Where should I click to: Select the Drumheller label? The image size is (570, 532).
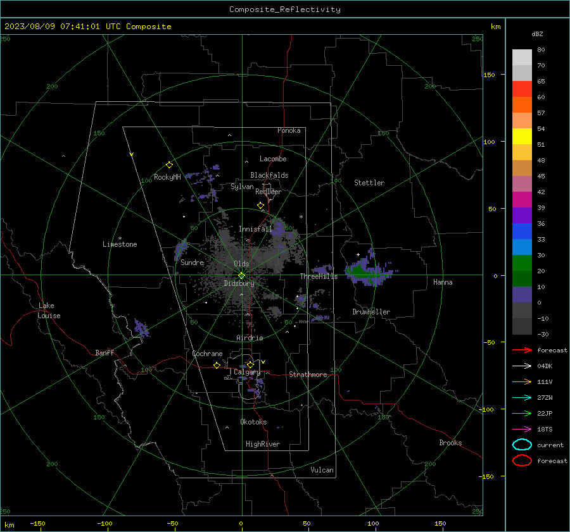(371, 312)
